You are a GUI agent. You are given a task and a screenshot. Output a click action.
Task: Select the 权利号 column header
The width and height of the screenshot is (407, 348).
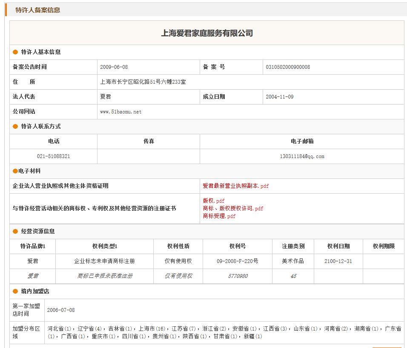pyautogui.click(x=237, y=246)
